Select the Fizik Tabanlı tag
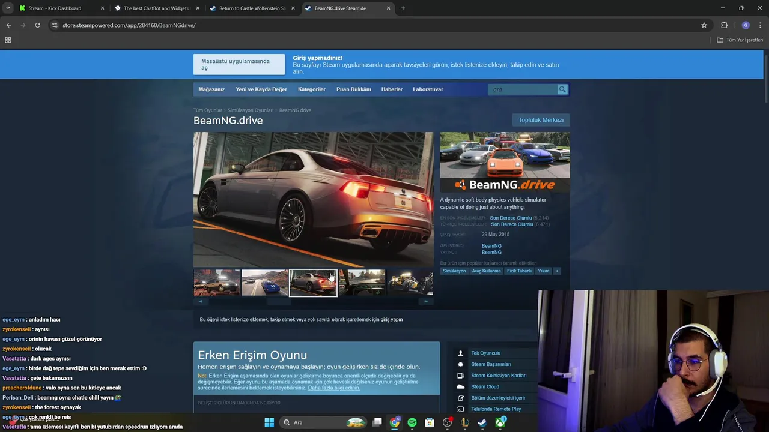 pyautogui.click(x=519, y=271)
